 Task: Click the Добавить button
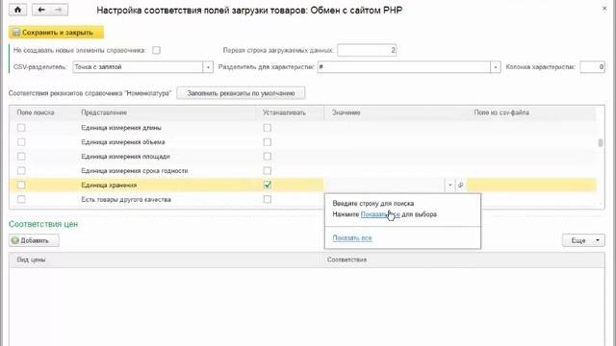(34, 240)
